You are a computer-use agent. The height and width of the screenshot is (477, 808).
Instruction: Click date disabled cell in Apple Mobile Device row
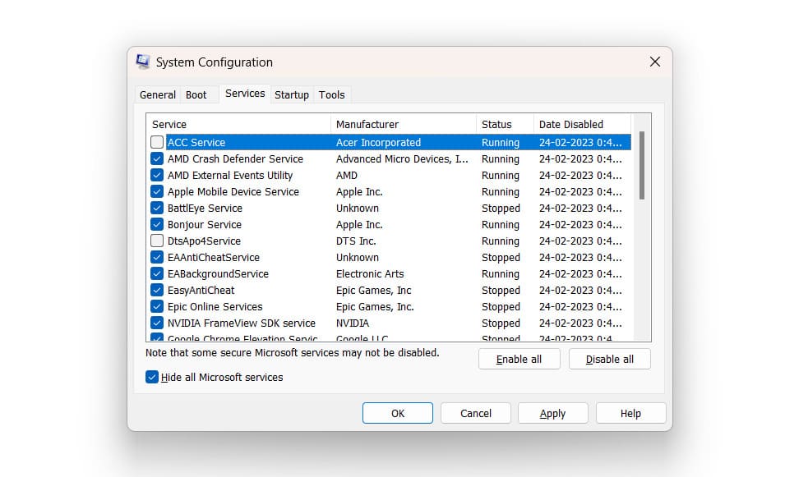tap(580, 192)
